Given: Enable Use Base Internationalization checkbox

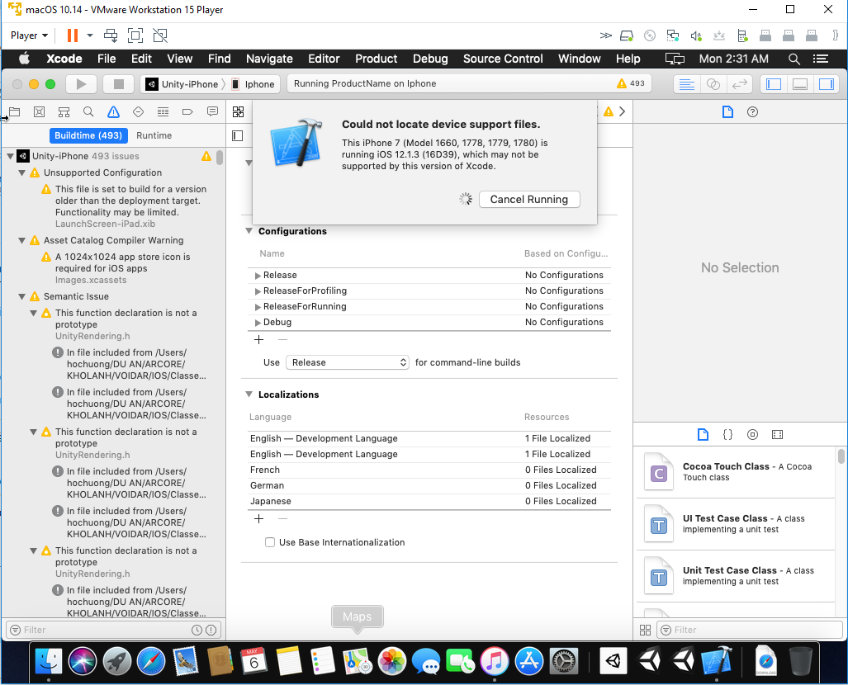Looking at the screenshot, I should [270, 542].
